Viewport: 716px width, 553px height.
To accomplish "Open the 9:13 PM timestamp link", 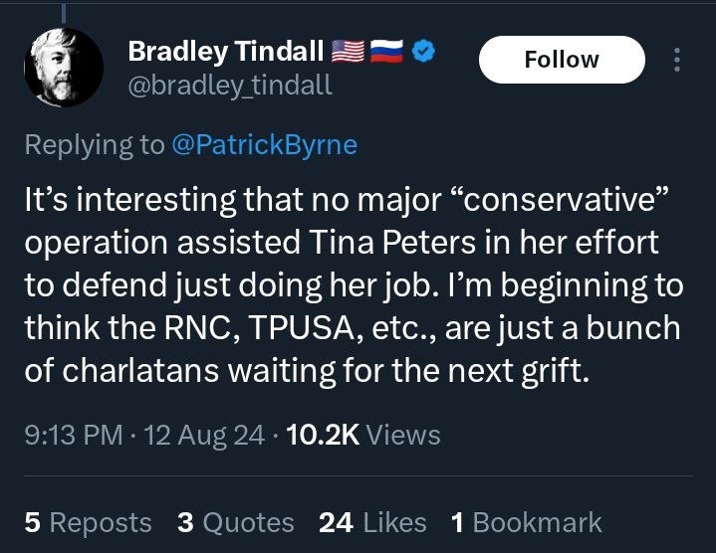I will [73, 435].
